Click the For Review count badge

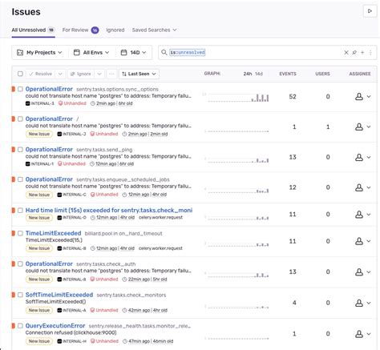click(x=95, y=30)
